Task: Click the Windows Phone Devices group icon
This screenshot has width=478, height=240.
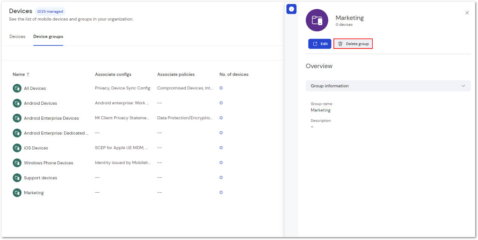Action: [x=17, y=163]
